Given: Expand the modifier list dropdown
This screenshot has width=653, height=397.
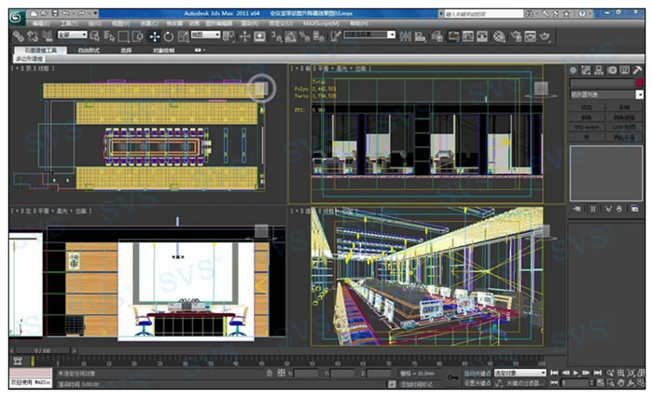Looking at the screenshot, I should (x=640, y=94).
